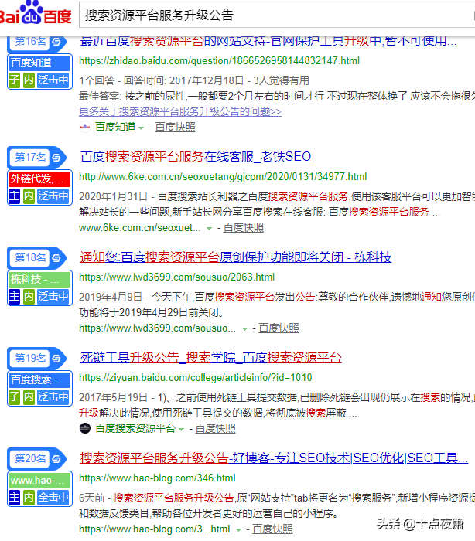Click the link icon next to 第20名 badge
The width and height of the screenshot is (475, 541).
click(56, 459)
